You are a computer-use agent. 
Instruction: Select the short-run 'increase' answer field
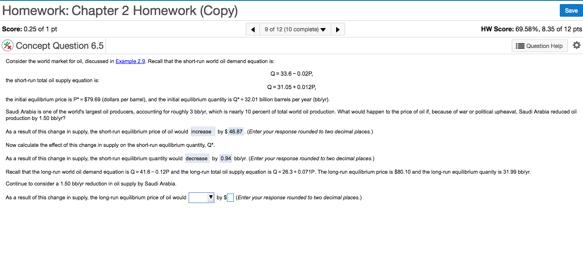(203, 132)
